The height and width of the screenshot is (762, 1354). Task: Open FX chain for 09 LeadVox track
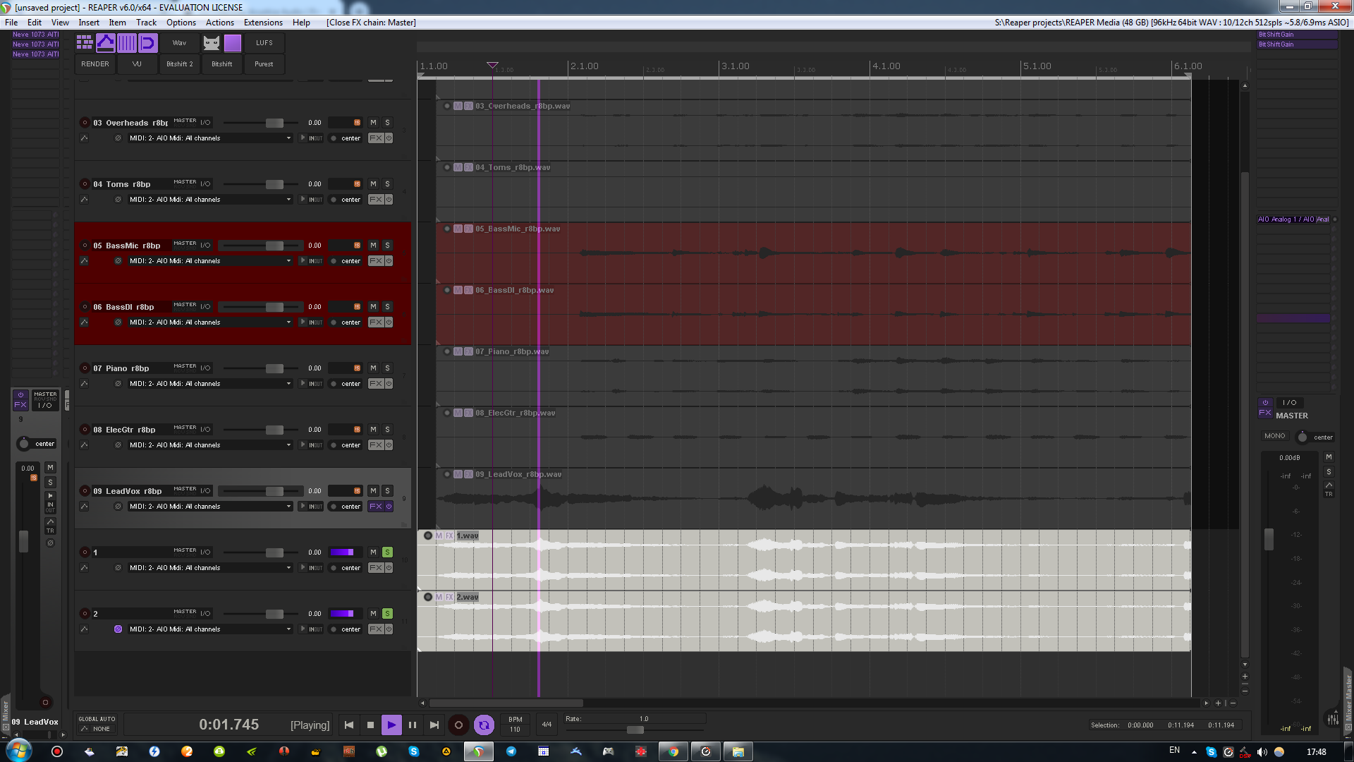[x=376, y=507]
